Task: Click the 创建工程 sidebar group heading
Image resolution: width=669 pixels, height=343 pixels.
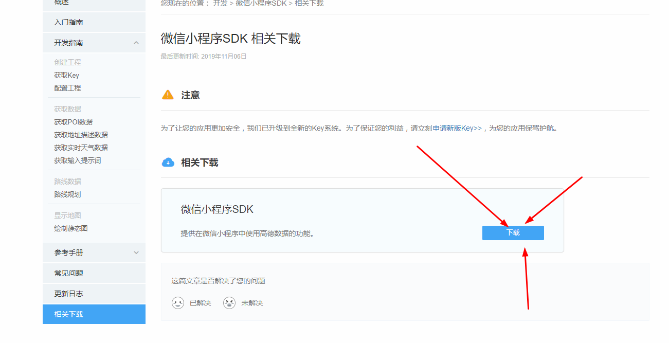Action: 67,62
